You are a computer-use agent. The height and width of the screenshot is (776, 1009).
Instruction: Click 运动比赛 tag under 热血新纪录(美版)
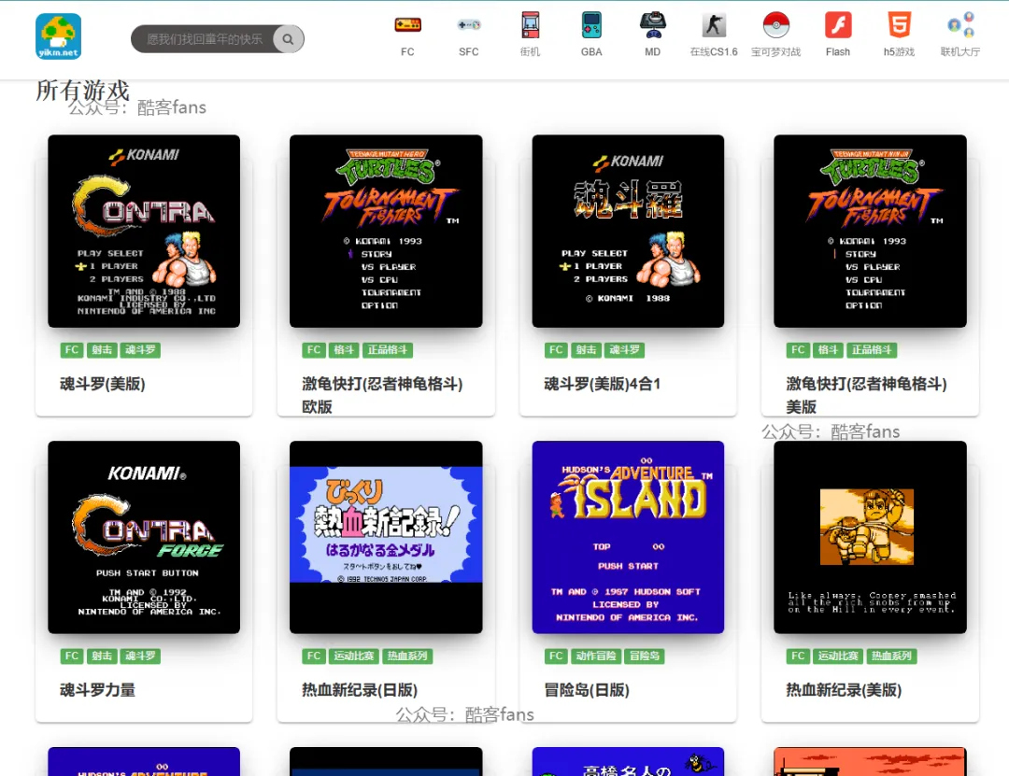point(838,656)
